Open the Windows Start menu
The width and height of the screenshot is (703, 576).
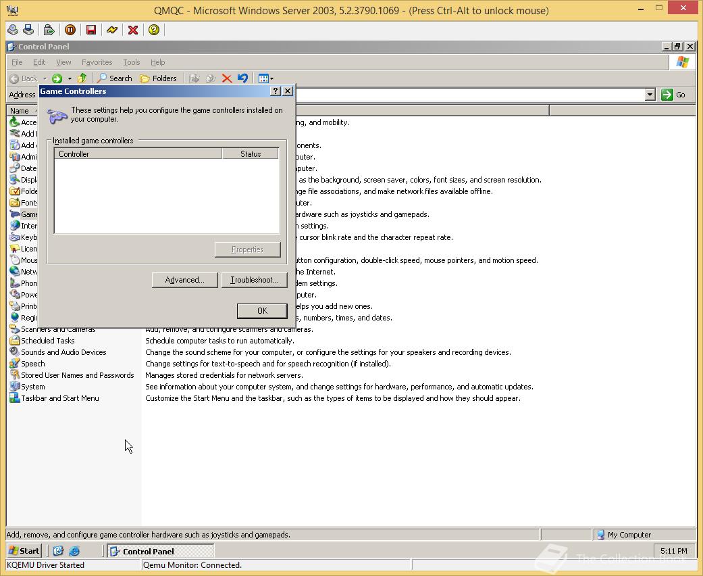point(24,551)
